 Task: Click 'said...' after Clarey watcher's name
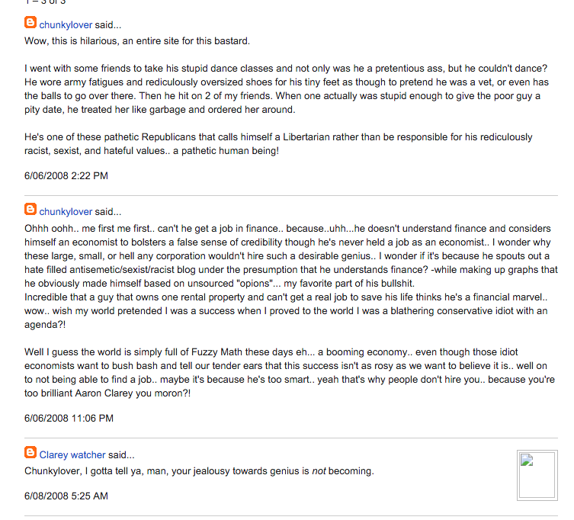121,455
